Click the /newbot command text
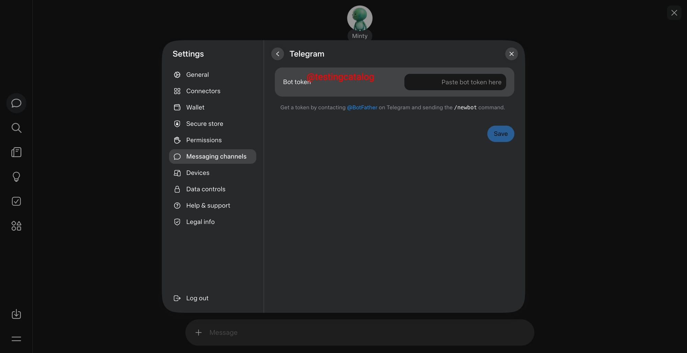Screen dimensions: 687x353 [x=465, y=107]
